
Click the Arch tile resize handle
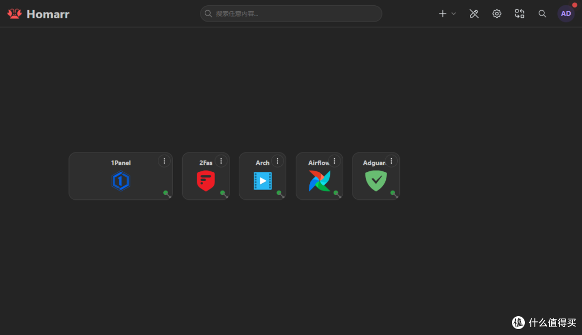281,194
